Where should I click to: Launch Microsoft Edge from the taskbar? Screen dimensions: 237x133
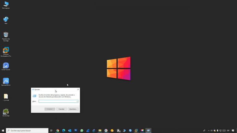point(64,131)
